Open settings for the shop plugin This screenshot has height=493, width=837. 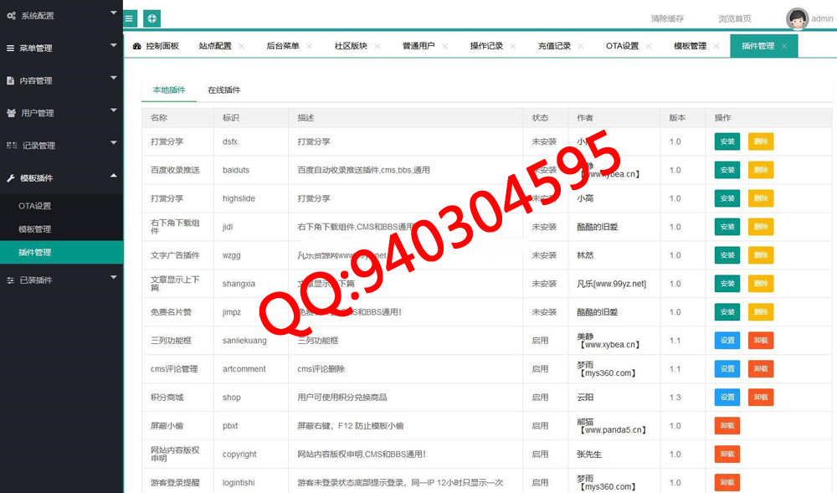(727, 398)
